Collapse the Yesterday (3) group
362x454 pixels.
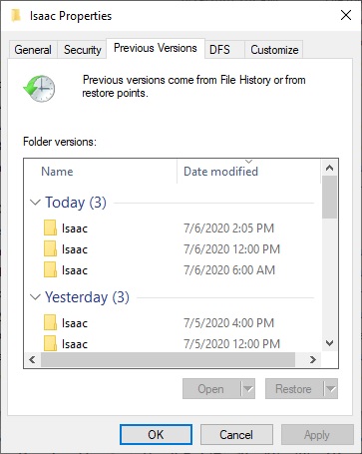tap(35, 297)
